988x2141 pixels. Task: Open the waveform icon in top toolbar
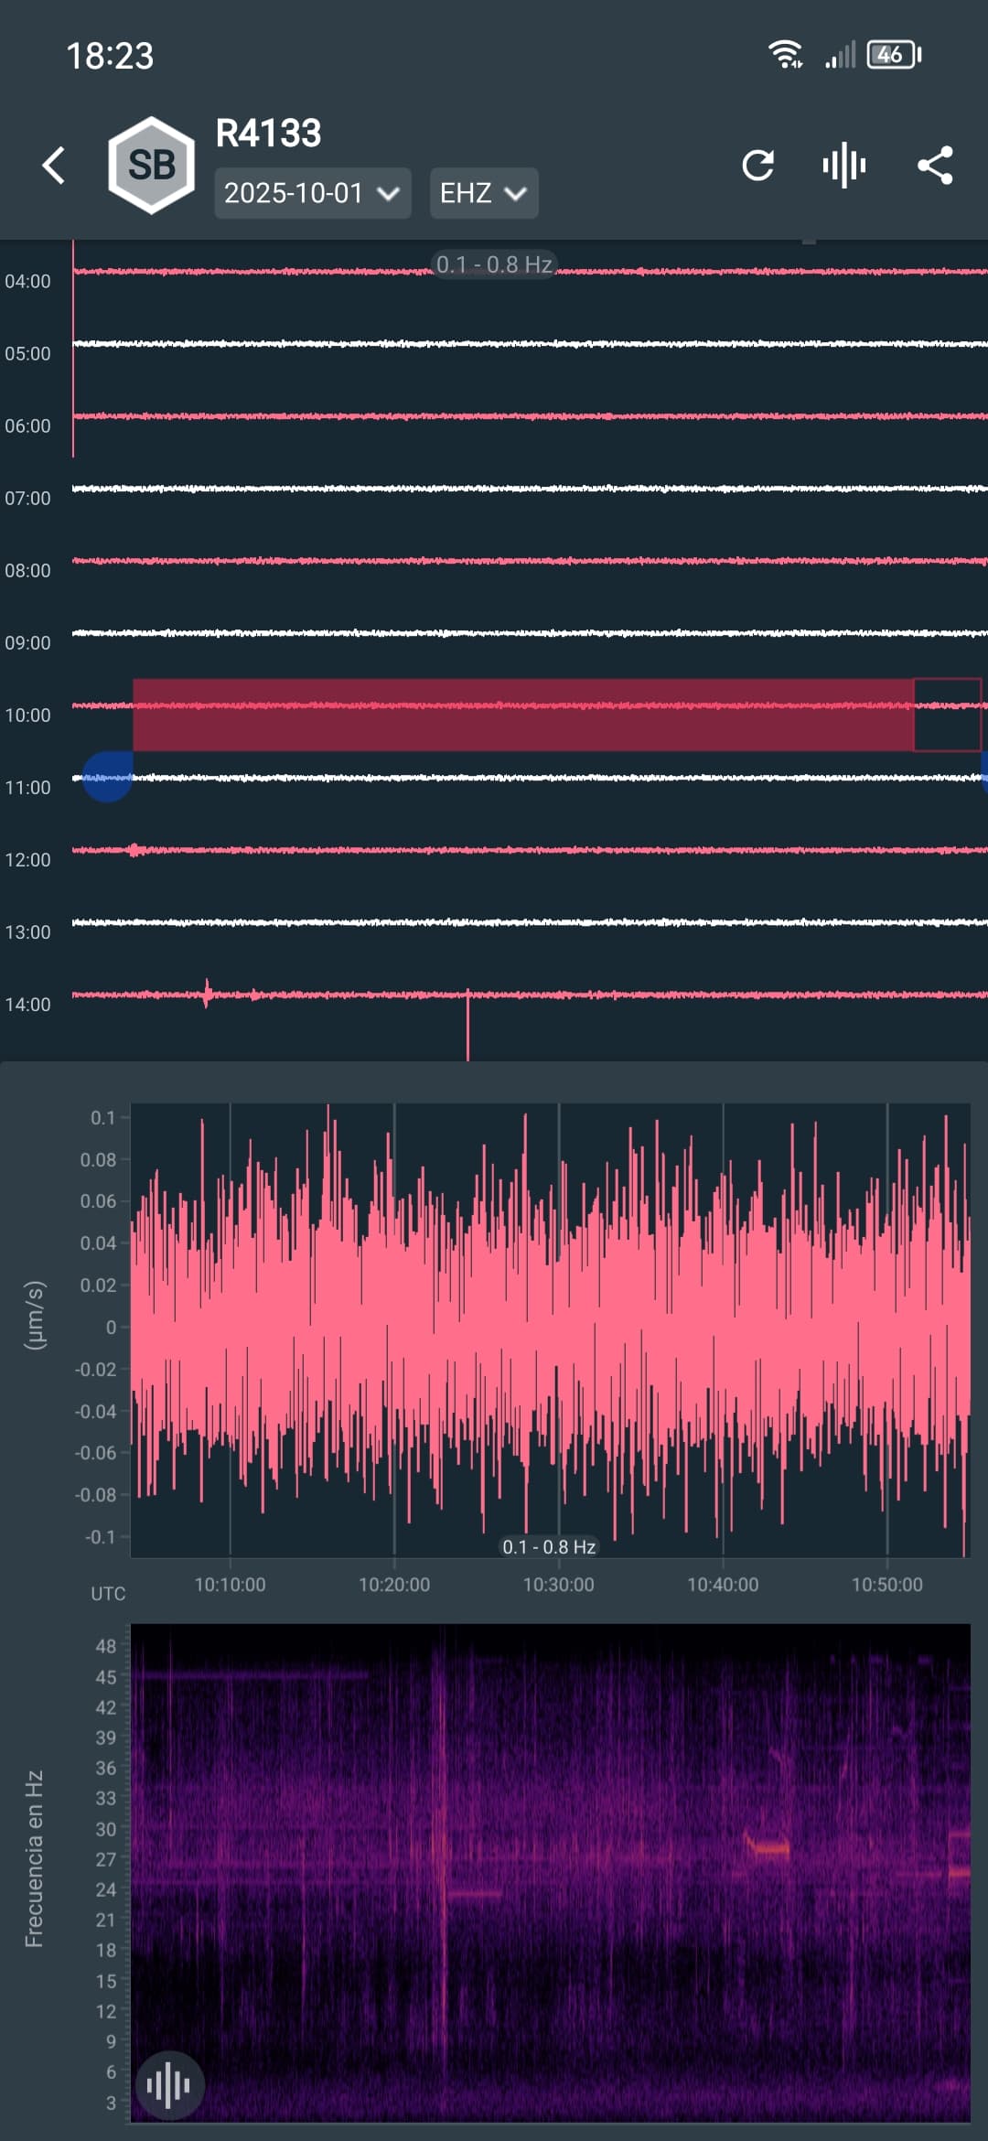pyautogui.click(x=843, y=166)
